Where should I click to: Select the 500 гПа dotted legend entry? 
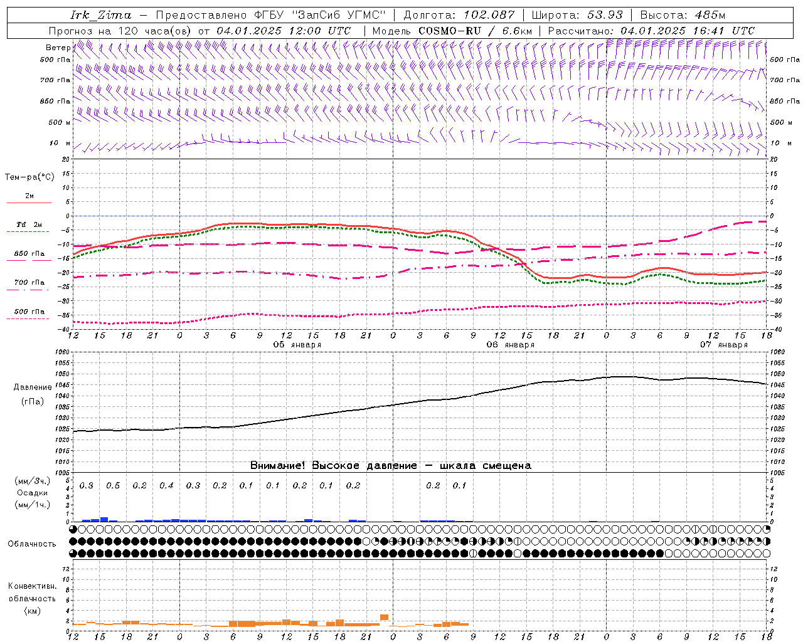pos(29,312)
